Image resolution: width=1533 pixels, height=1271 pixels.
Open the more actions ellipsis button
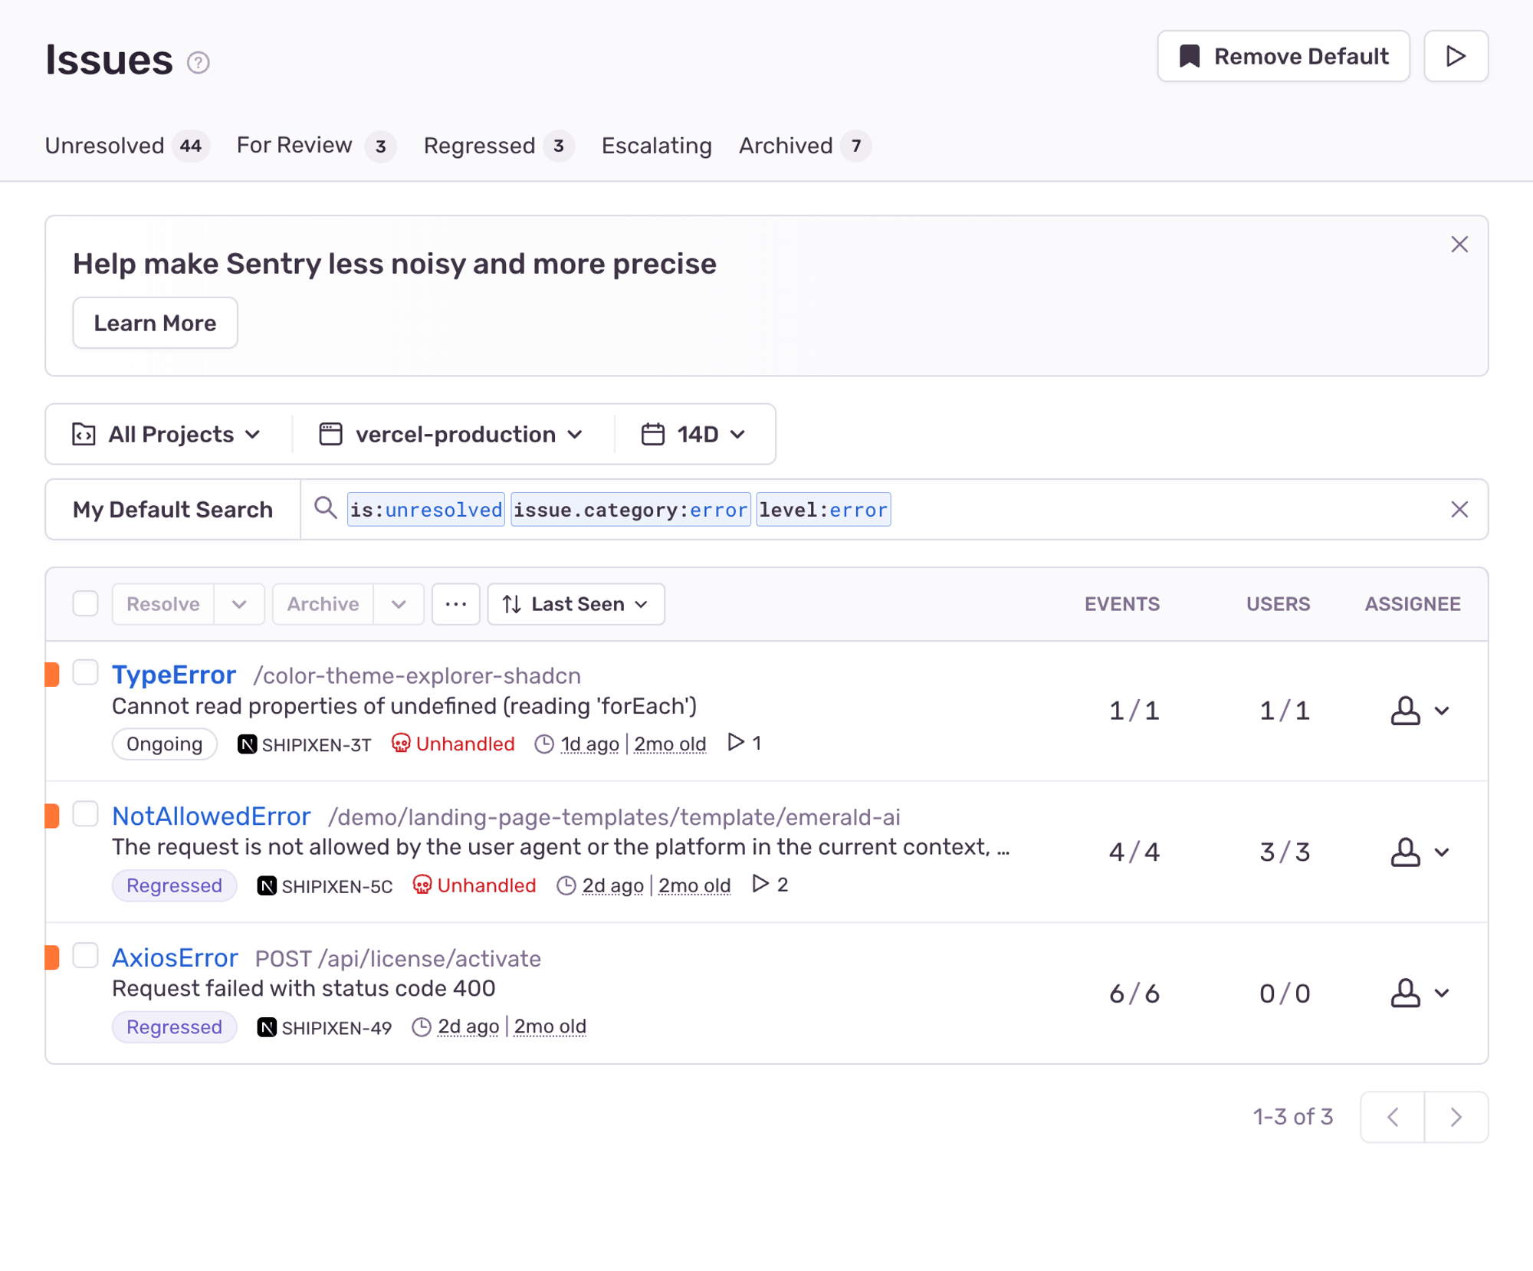click(455, 604)
